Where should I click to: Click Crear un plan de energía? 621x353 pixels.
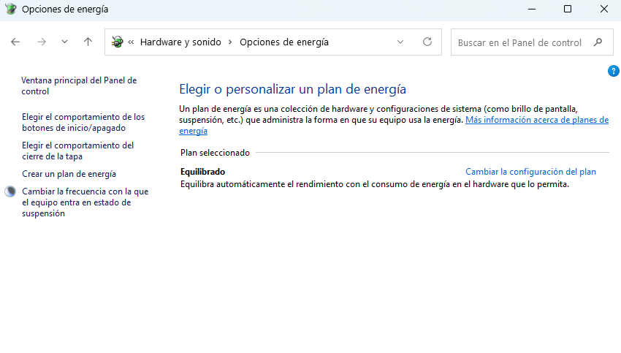pyautogui.click(x=69, y=174)
